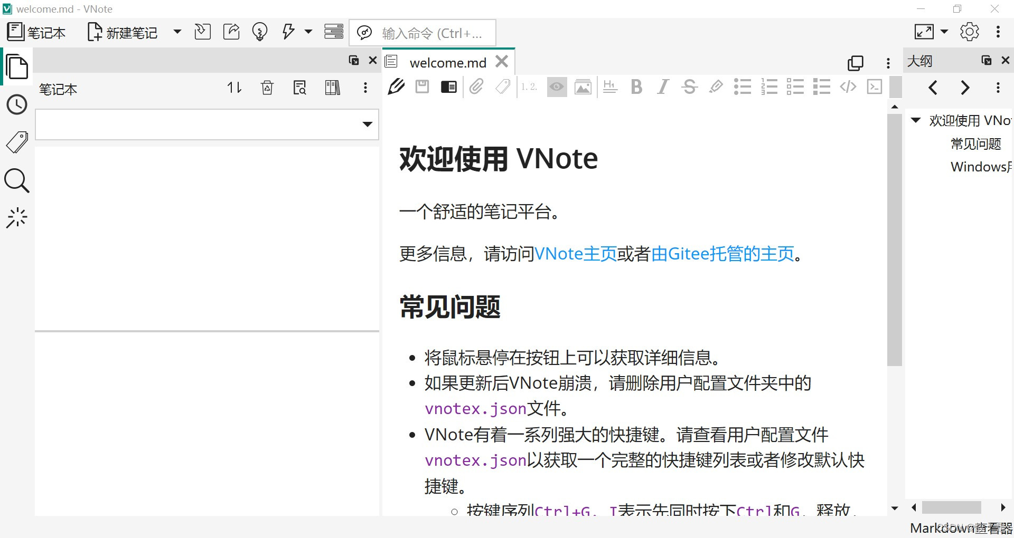Click the lightning quick access icon
1014x538 pixels.
coord(288,32)
